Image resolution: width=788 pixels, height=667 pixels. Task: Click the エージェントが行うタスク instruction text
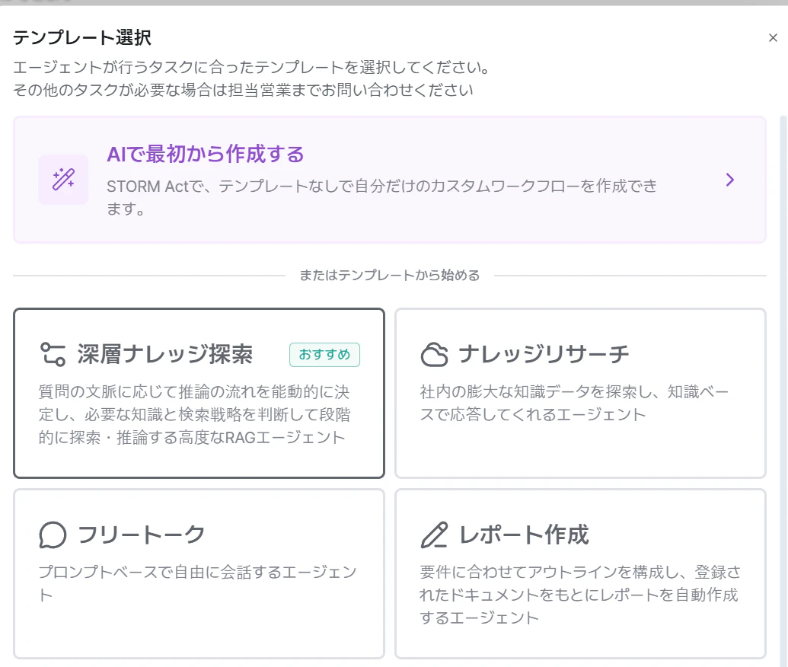252,67
